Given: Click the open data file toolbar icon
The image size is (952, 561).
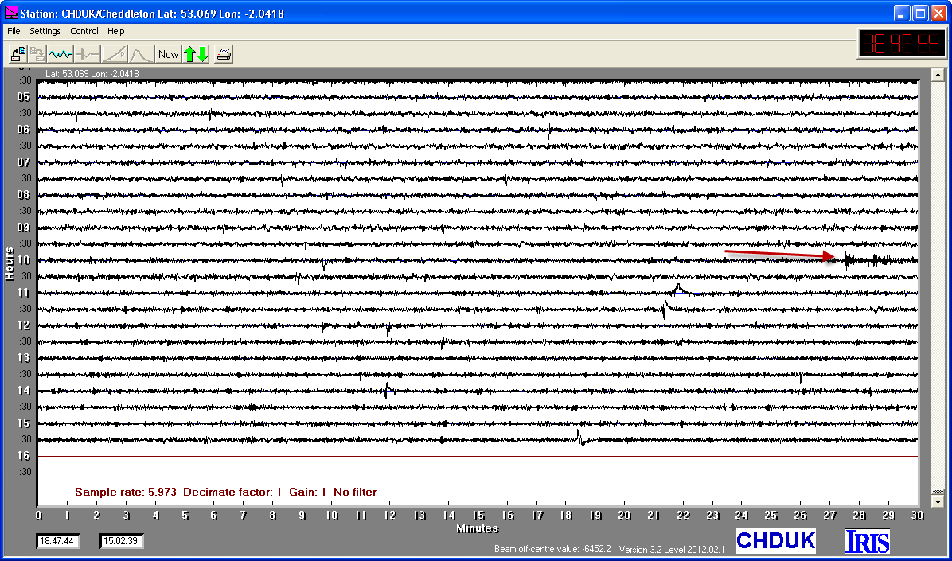Looking at the screenshot, I should click(18, 54).
